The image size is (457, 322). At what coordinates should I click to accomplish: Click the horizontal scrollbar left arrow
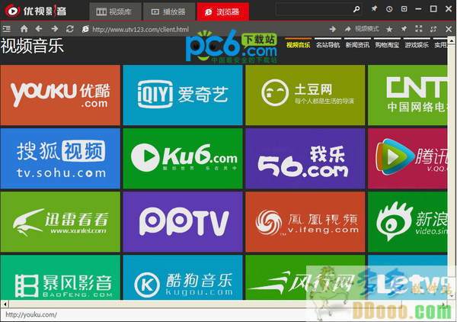5,304
